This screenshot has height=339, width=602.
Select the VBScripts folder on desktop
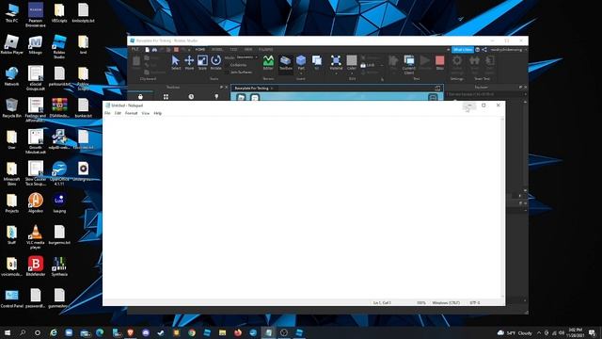coord(59,12)
